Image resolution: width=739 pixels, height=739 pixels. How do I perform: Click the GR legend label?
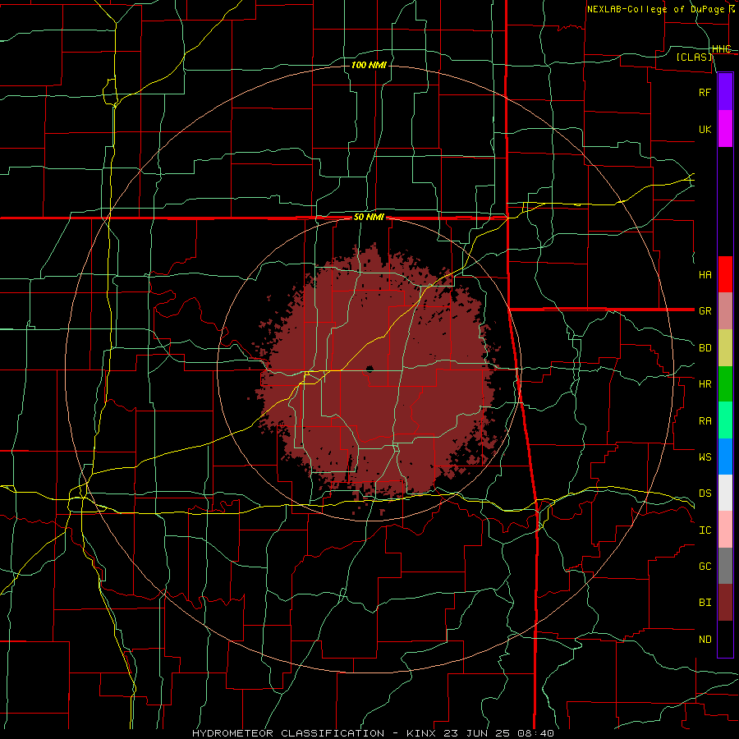click(705, 311)
